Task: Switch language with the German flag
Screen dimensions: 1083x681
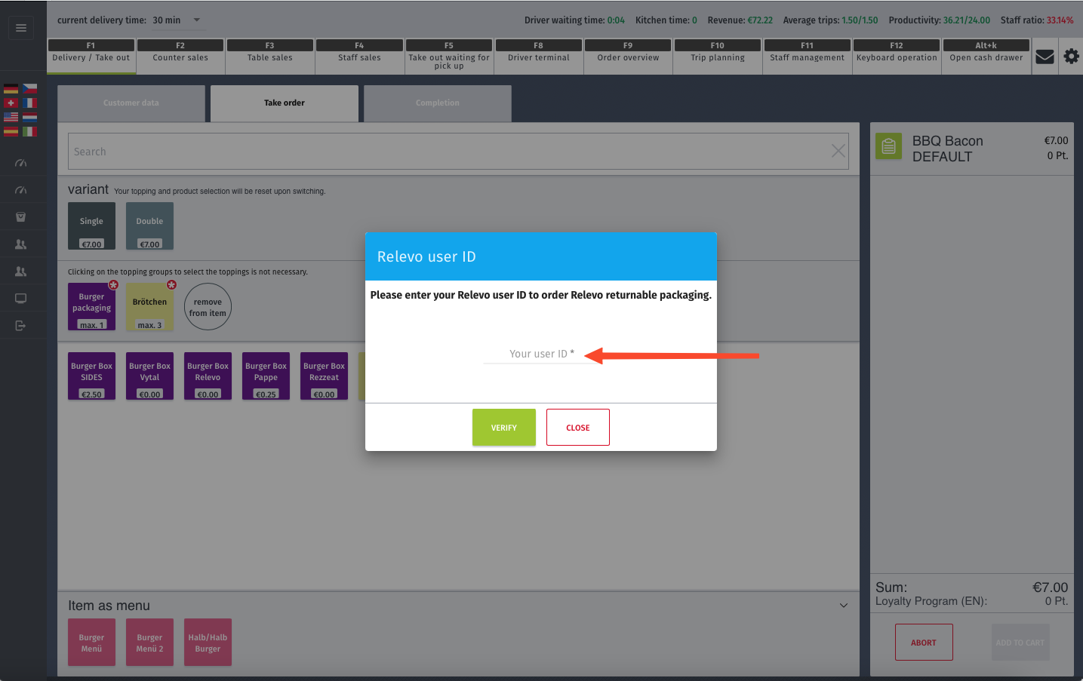Action: [11, 89]
